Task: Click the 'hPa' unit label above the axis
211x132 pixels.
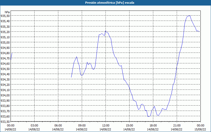Action: [7, 12]
